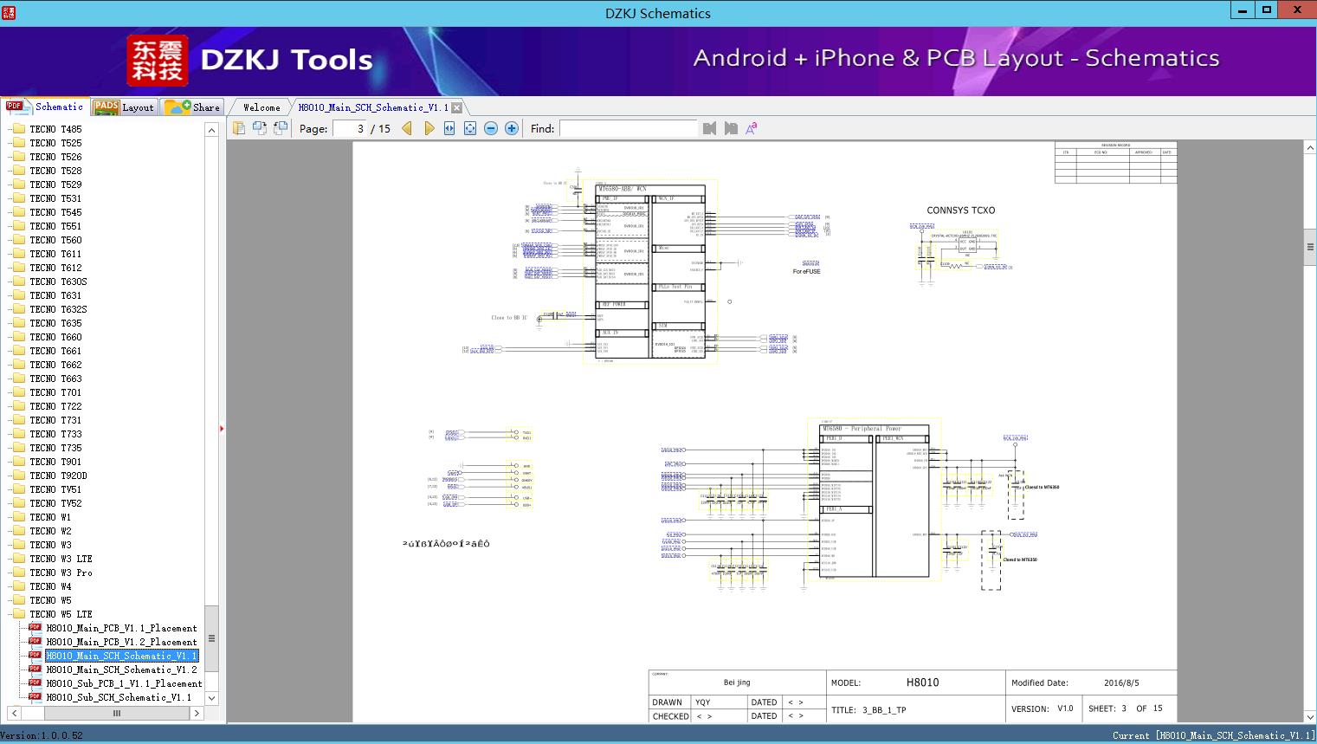Switch to the Layout tab
The width and height of the screenshot is (1317, 744).
click(124, 107)
